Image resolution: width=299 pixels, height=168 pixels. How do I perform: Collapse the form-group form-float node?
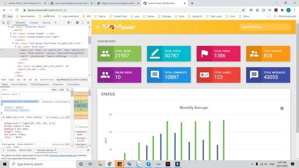13,43
